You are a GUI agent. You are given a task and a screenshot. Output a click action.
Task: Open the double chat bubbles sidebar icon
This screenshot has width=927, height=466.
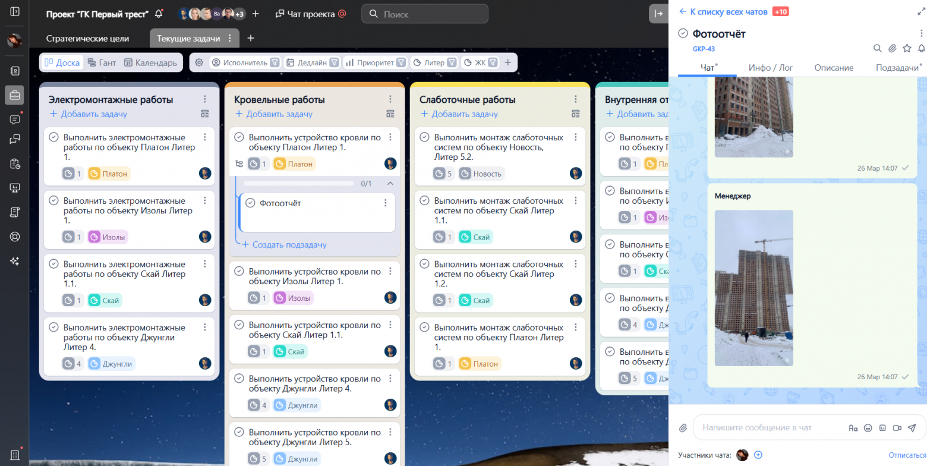coord(15,140)
